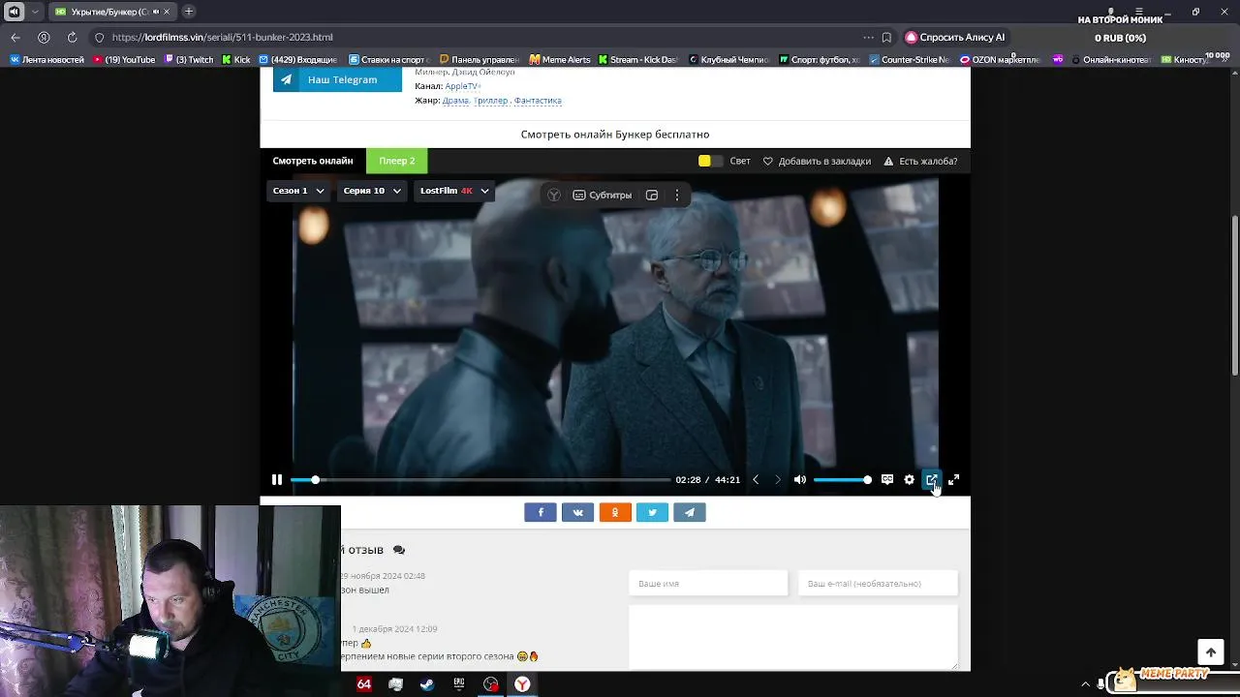Open the Лента новостей bookmark
The width and height of the screenshot is (1240, 697).
46,59
